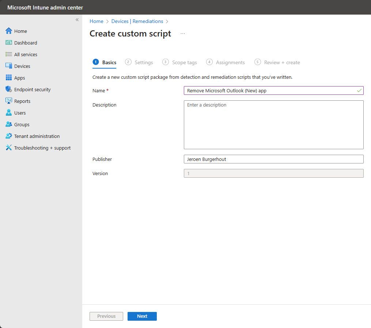Collapse the sidebar with double chevron
This screenshot has height=328, width=371.
click(77, 20)
